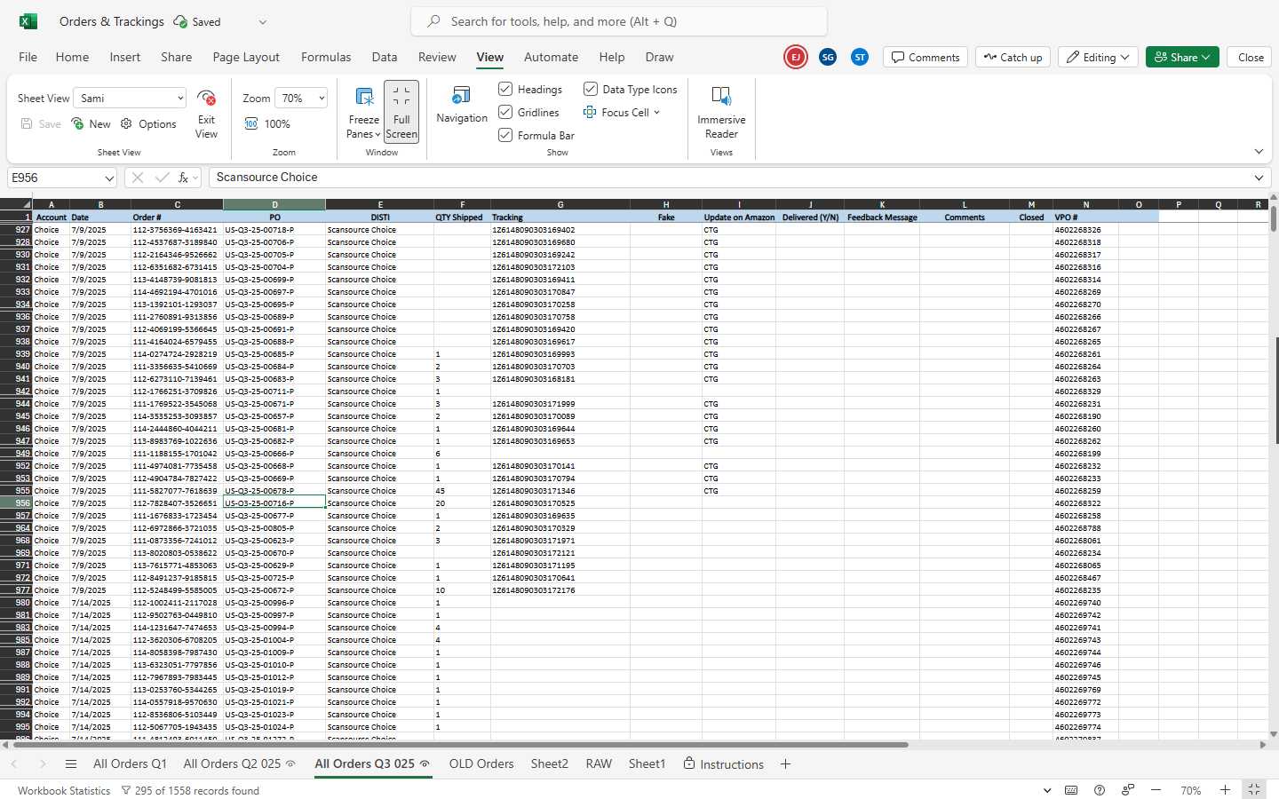Open the Instructions sheet tab
The image size is (1279, 799).
723,764
